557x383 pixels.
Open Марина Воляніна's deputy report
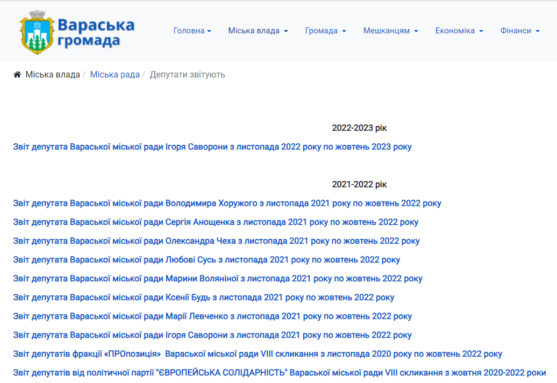(218, 279)
